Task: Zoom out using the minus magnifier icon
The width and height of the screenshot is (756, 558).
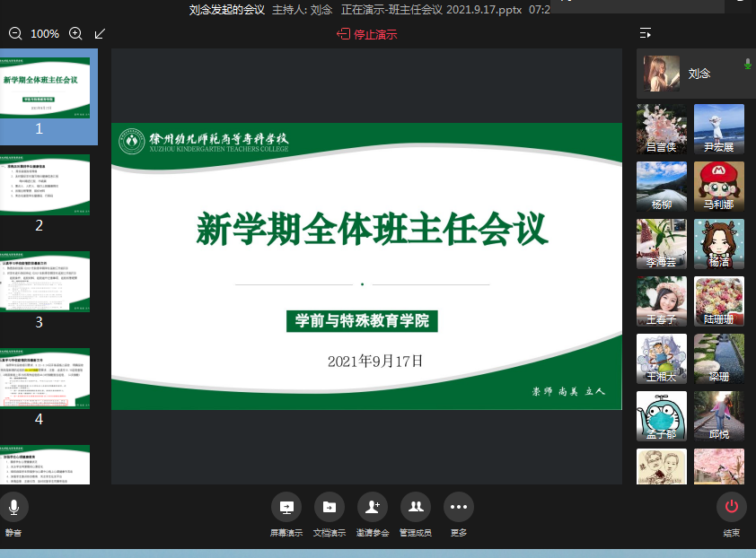Action: tap(15, 34)
